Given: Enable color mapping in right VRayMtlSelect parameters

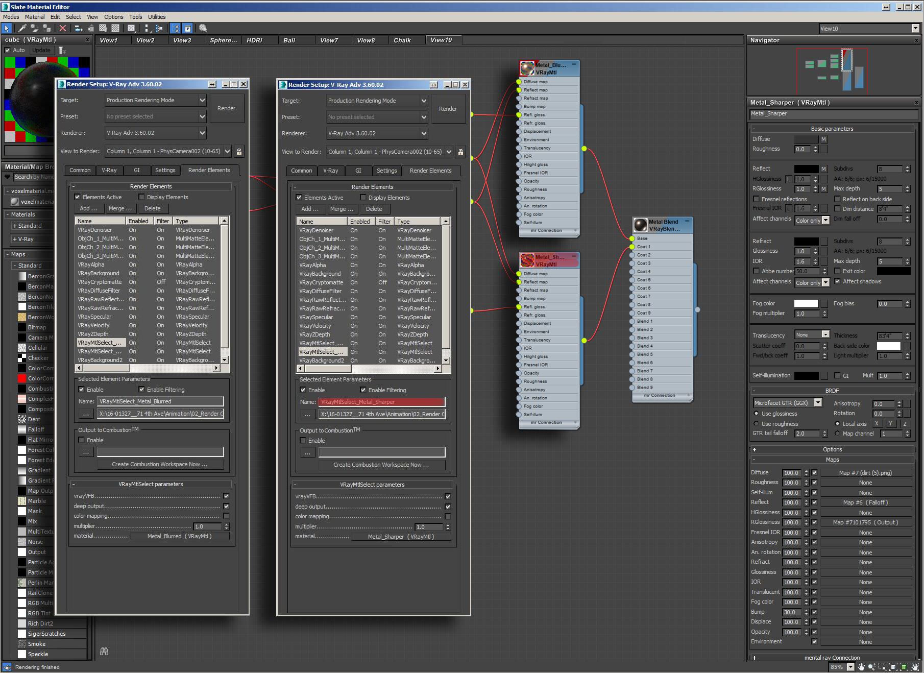Looking at the screenshot, I should point(448,516).
